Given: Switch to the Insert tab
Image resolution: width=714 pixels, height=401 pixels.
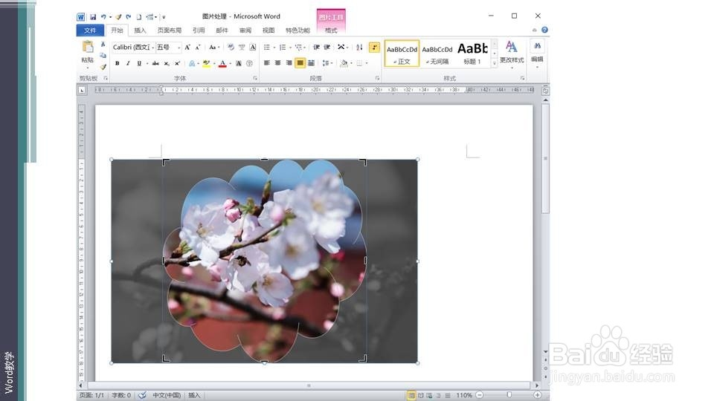Looking at the screenshot, I should [140, 30].
